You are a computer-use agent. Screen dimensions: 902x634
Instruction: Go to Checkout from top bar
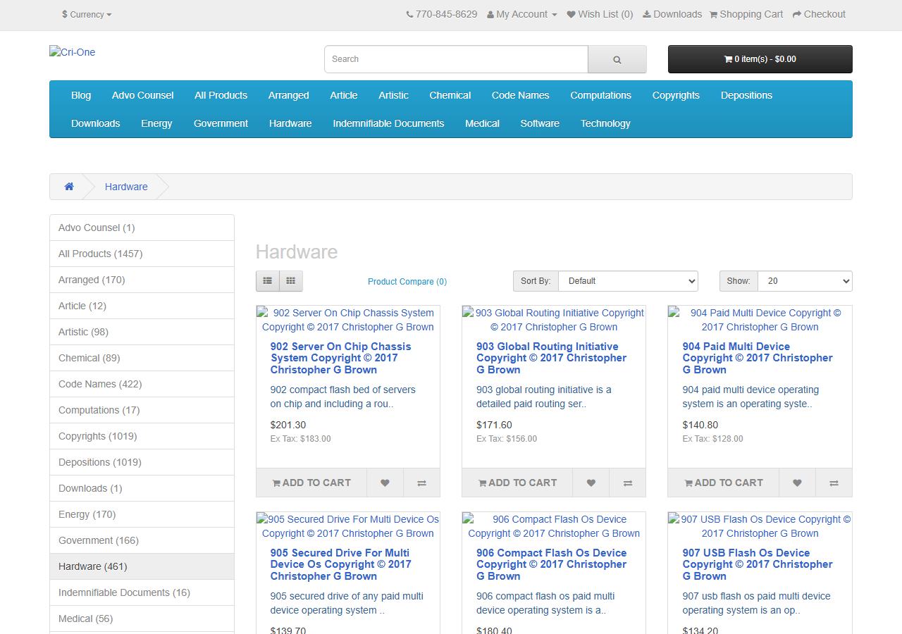coord(819,14)
